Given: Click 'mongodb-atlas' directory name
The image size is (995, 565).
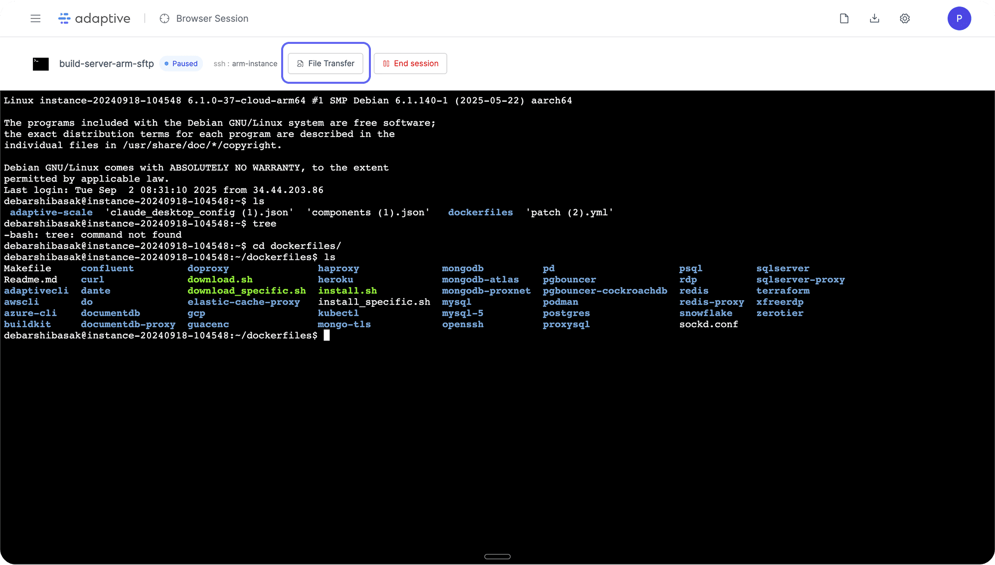Looking at the screenshot, I should (x=480, y=280).
